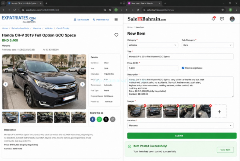Image resolution: width=240 pixels, height=161 pixels.
Task: Click My Account link
Action: pos(81,20)
